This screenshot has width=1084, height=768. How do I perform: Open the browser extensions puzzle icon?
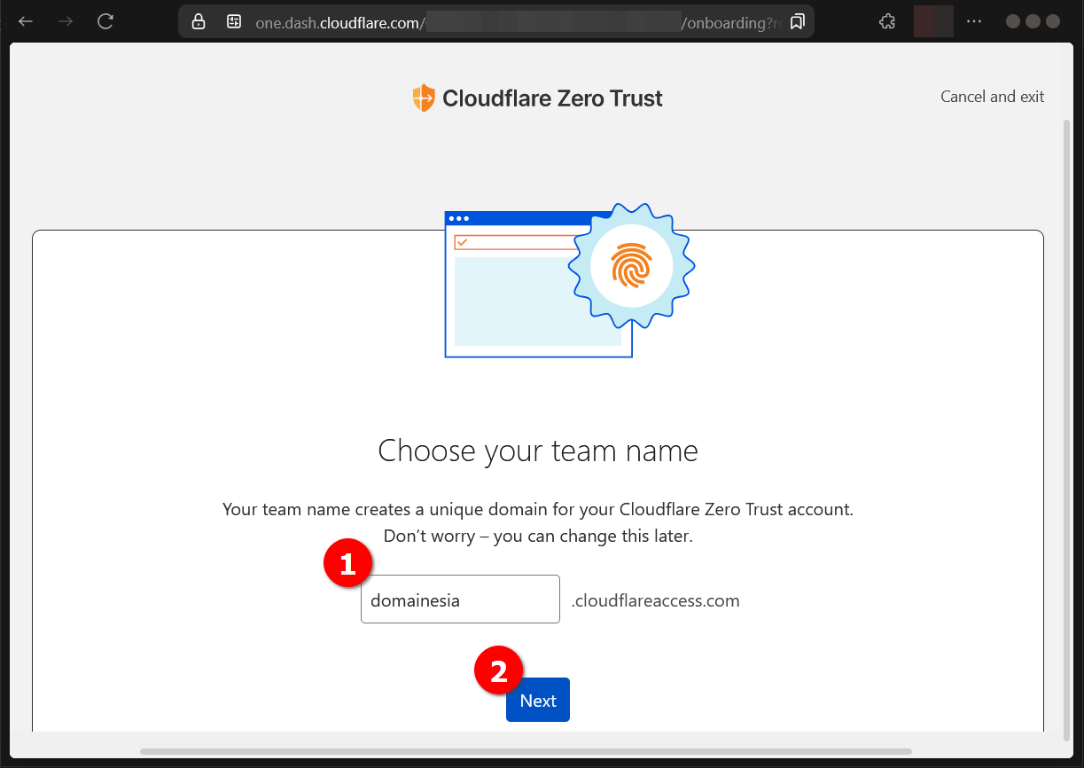click(x=886, y=21)
